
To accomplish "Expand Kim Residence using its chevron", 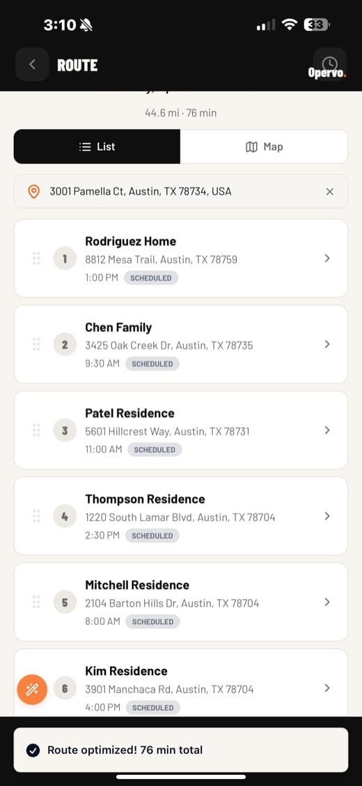I will 327,688.
